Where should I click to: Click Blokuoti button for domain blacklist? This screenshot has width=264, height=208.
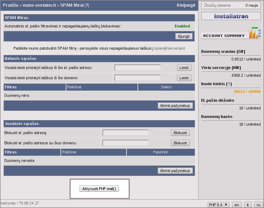[180, 143]
